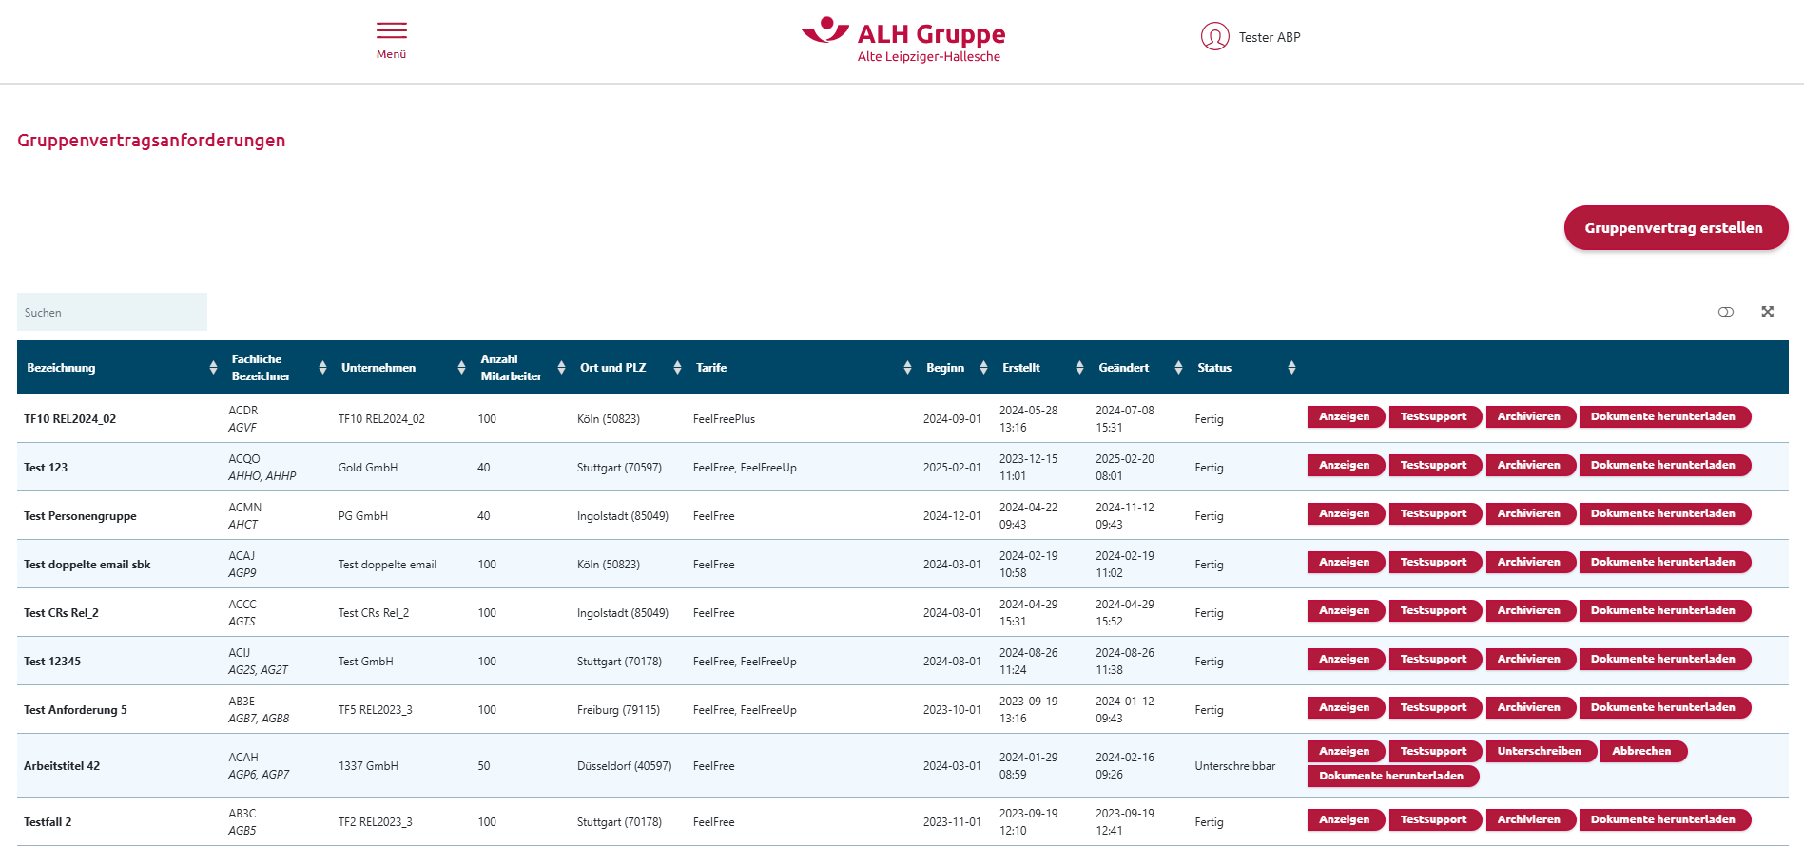Screen dimensions: 1804x846
Task: Sort by Geändert column arrows
Action: click(1178, 368)
